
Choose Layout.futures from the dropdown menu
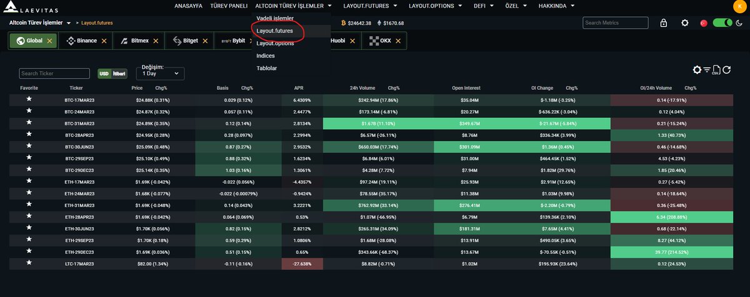coord(274,31)
